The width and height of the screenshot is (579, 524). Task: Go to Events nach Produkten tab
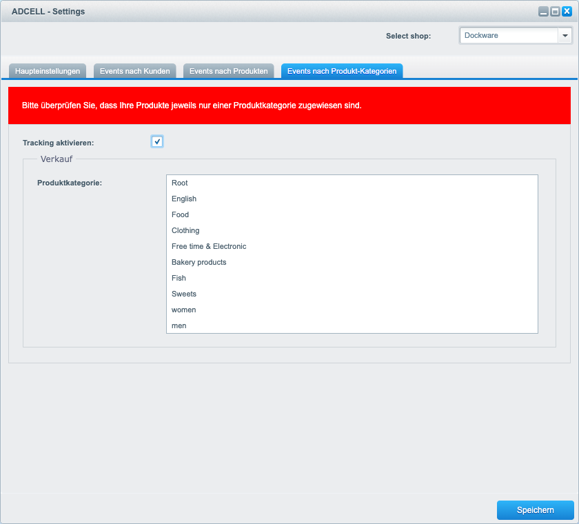229,71
